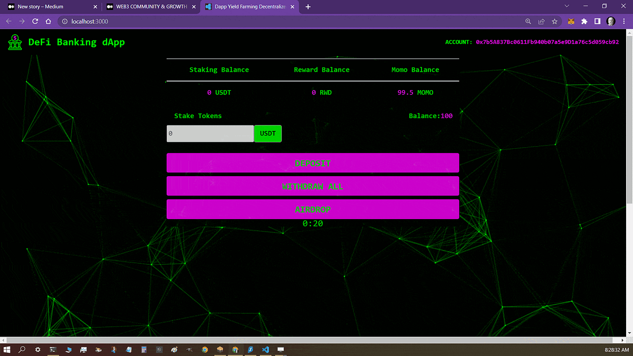The image size is (633, 356).
Task: Click the WITHDRAW ALL button
Action: (x=313, y=186)
